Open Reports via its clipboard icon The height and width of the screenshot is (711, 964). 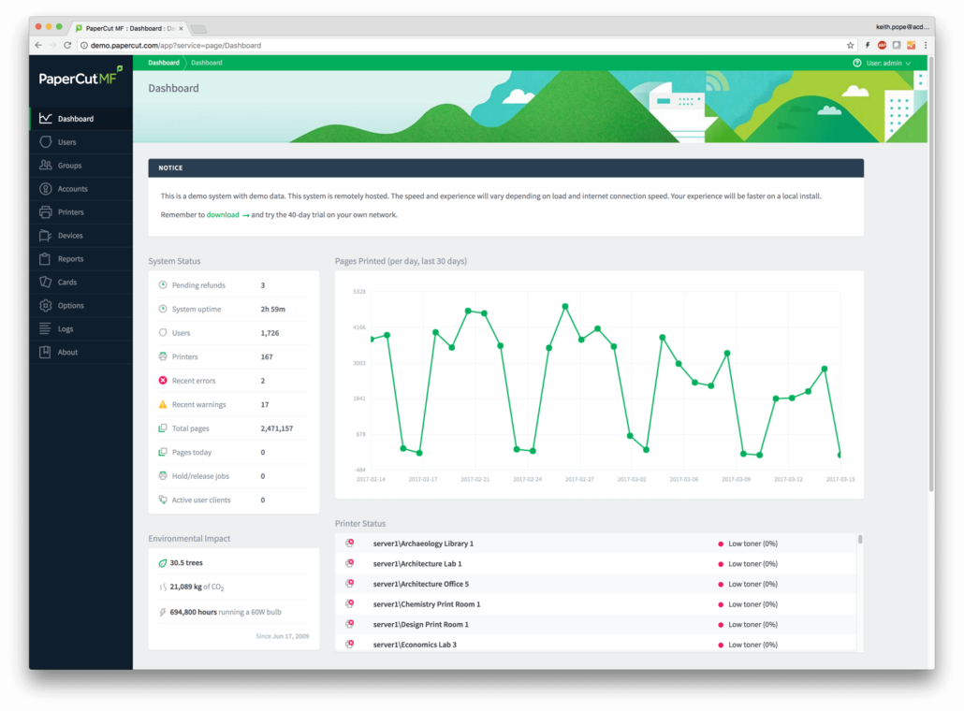click(x=45, y=259)
